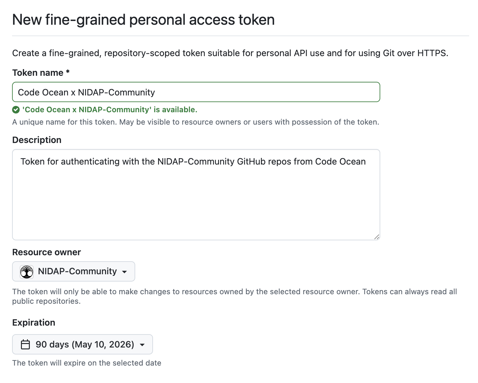This screenshot has width=478, height=383.
Task: Click the caret arrow beside 90 days
Action: tap(143, 345)
